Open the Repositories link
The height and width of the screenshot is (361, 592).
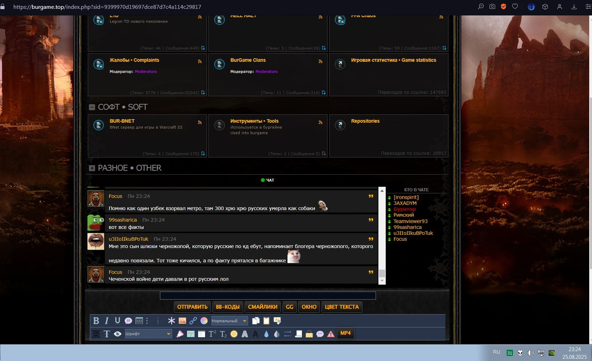click(x=365, y=121)
